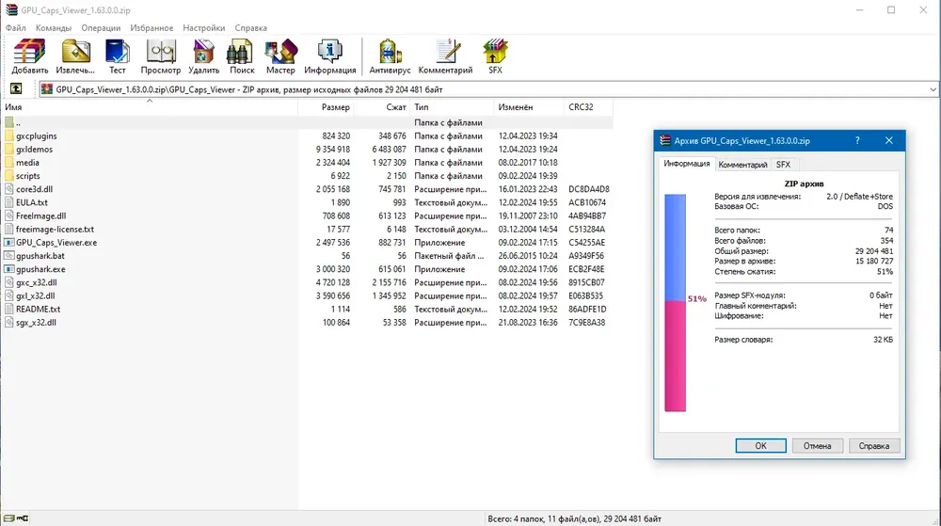Select the GPU_Caps_Viewer.exe file row
This screenshot has width=941, height=526.
pyautogui.click(x=307, y=243)
